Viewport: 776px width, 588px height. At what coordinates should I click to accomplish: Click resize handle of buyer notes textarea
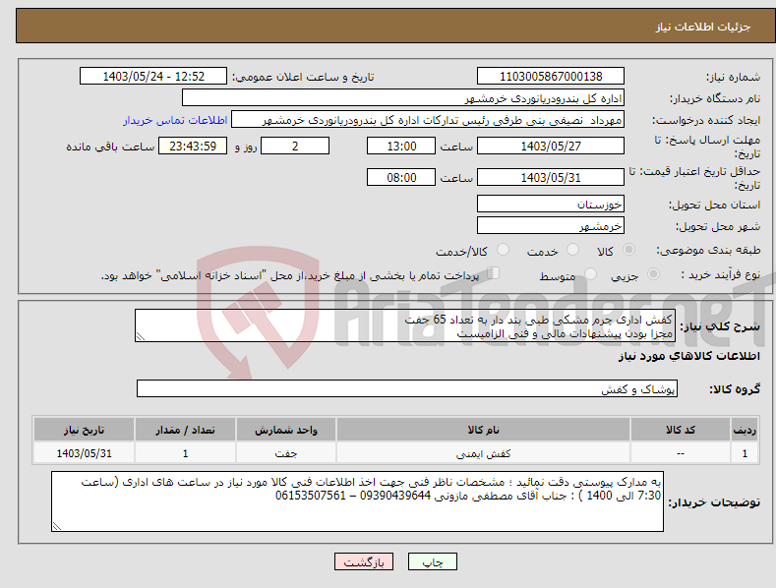57,526
